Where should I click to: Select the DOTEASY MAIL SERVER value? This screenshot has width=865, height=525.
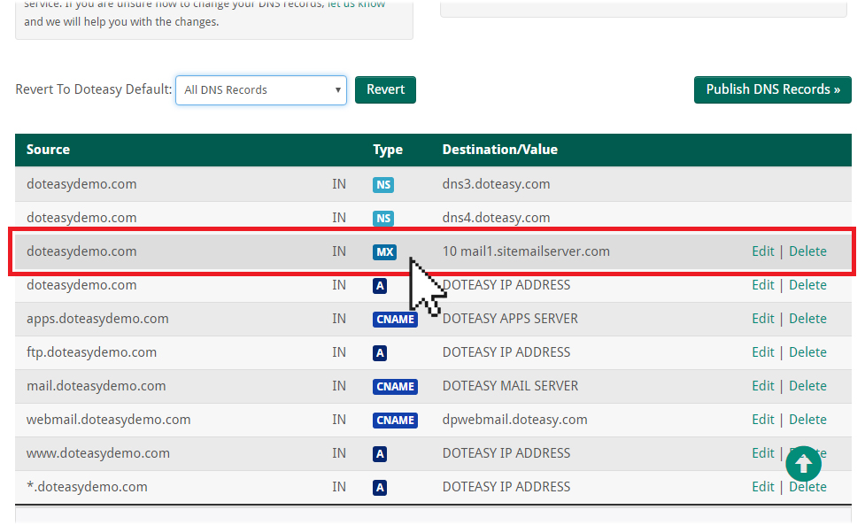[510, 386]
